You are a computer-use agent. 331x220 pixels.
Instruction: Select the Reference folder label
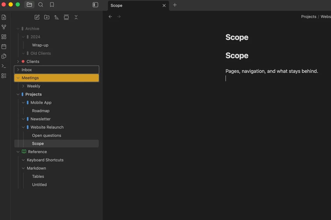point(38,152)
